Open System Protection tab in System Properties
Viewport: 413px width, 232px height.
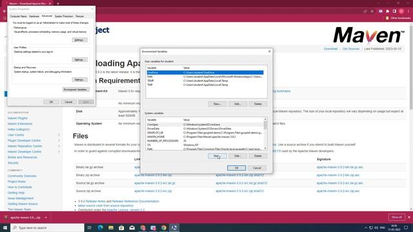coord(64,16)
